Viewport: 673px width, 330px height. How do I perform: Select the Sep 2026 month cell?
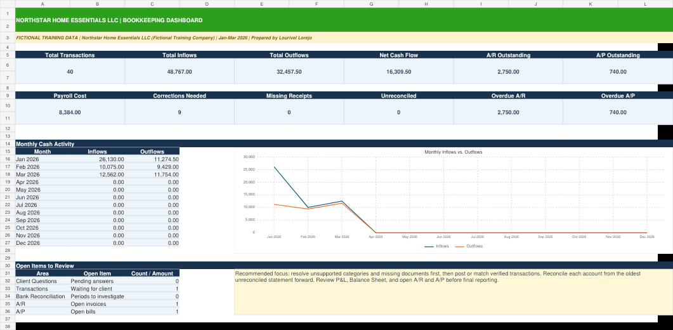(42, 220)
